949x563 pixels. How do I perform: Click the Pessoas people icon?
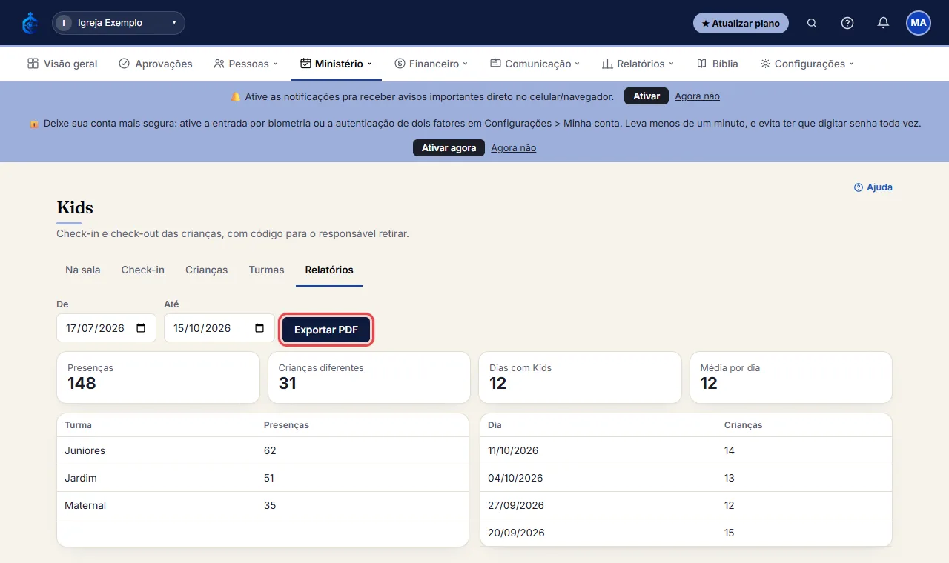click(219, 64)
